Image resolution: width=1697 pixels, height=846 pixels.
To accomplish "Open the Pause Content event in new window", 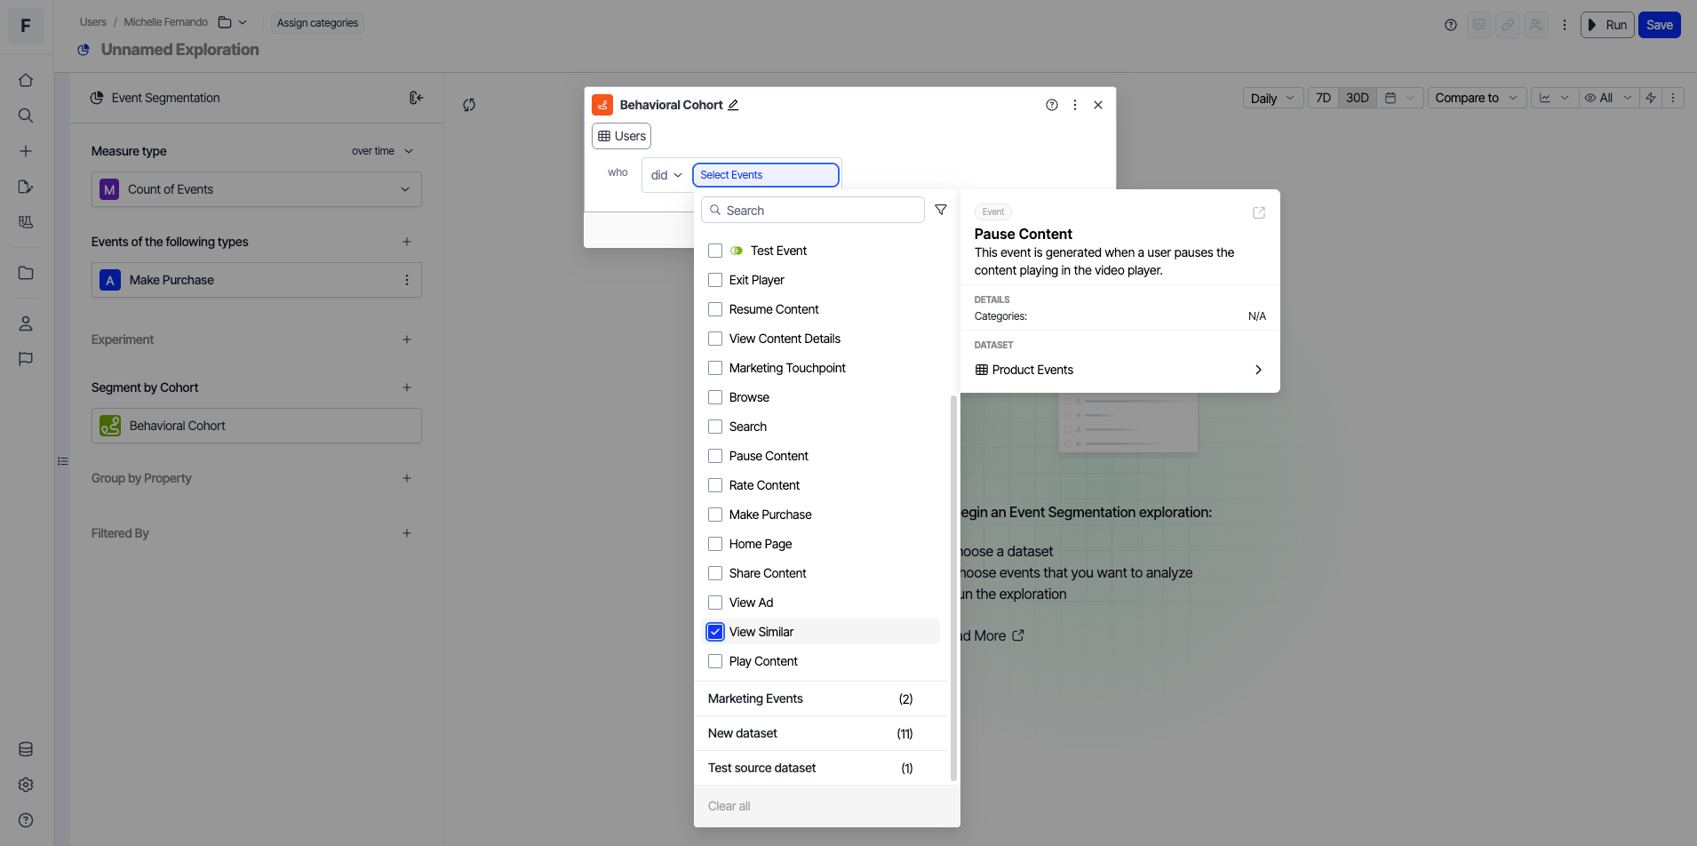I will click(x=1258, y=212).
